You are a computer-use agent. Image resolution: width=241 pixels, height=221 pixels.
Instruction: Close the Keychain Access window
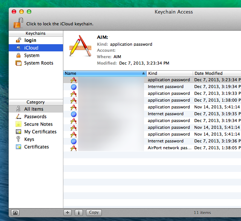click(14, 12)
